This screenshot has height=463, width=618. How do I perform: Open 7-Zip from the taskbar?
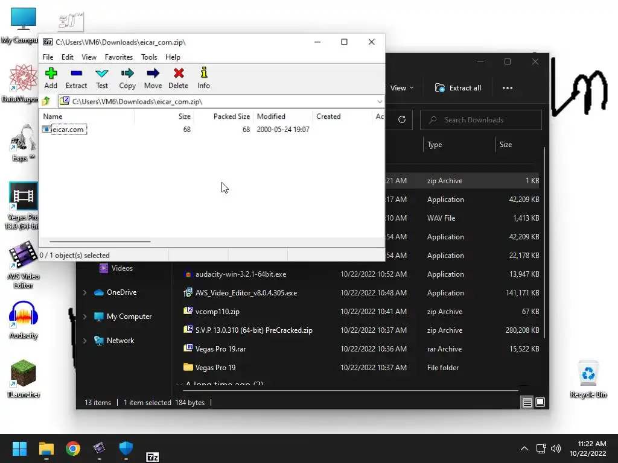(153, 457)
